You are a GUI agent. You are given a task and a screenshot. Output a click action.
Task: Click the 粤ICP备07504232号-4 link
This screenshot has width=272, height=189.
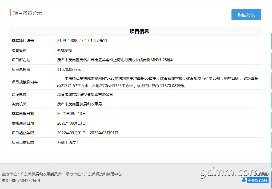21,181
